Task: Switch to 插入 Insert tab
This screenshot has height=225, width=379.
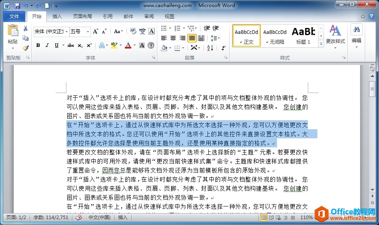Action: pos(57,17)
